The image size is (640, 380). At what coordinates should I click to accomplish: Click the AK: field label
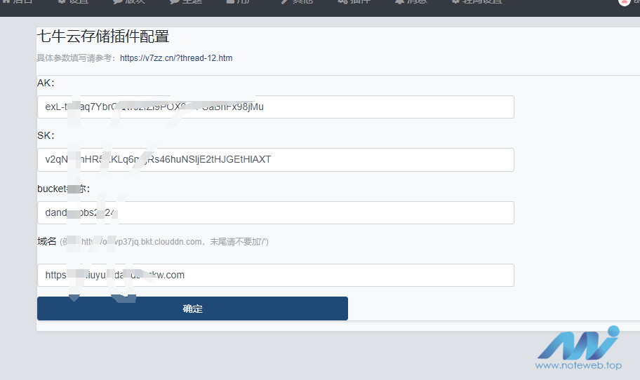pyautogui.click(x=46, y=83)
